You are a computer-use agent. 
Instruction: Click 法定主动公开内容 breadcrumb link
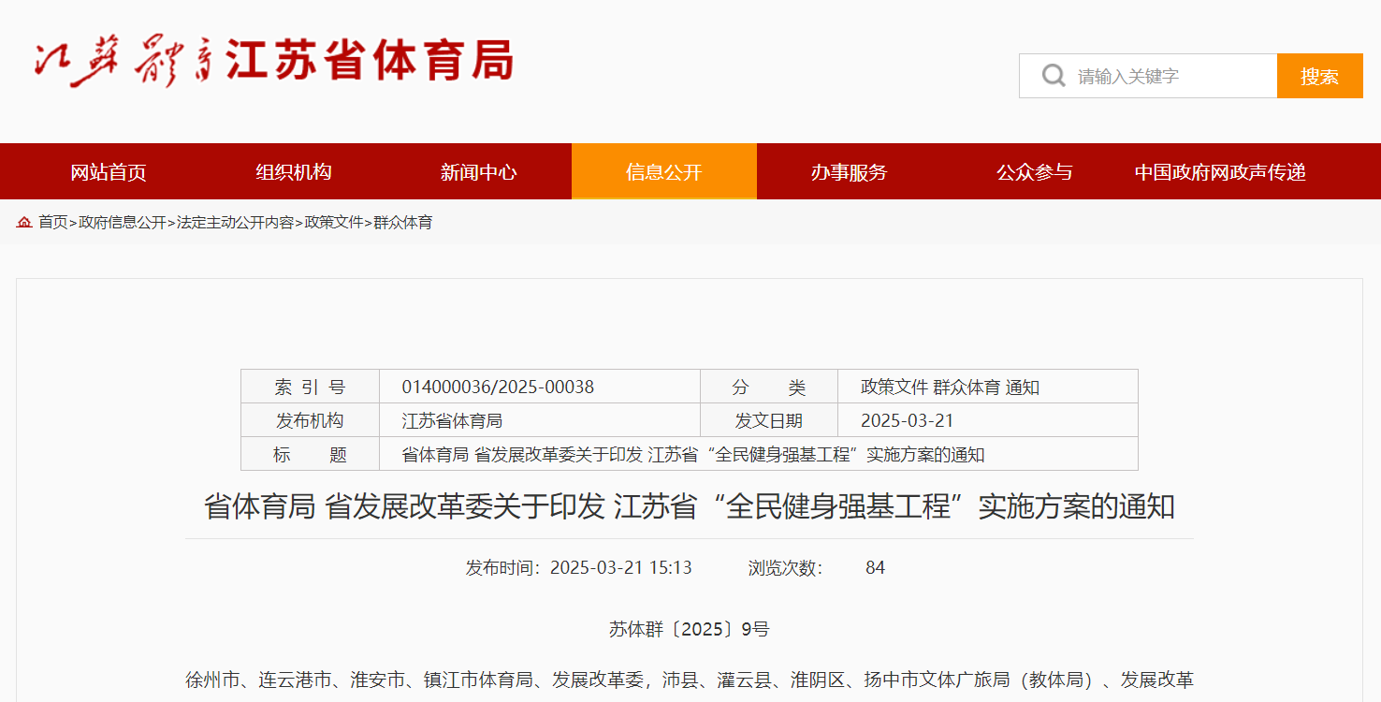tap(235, 223)
